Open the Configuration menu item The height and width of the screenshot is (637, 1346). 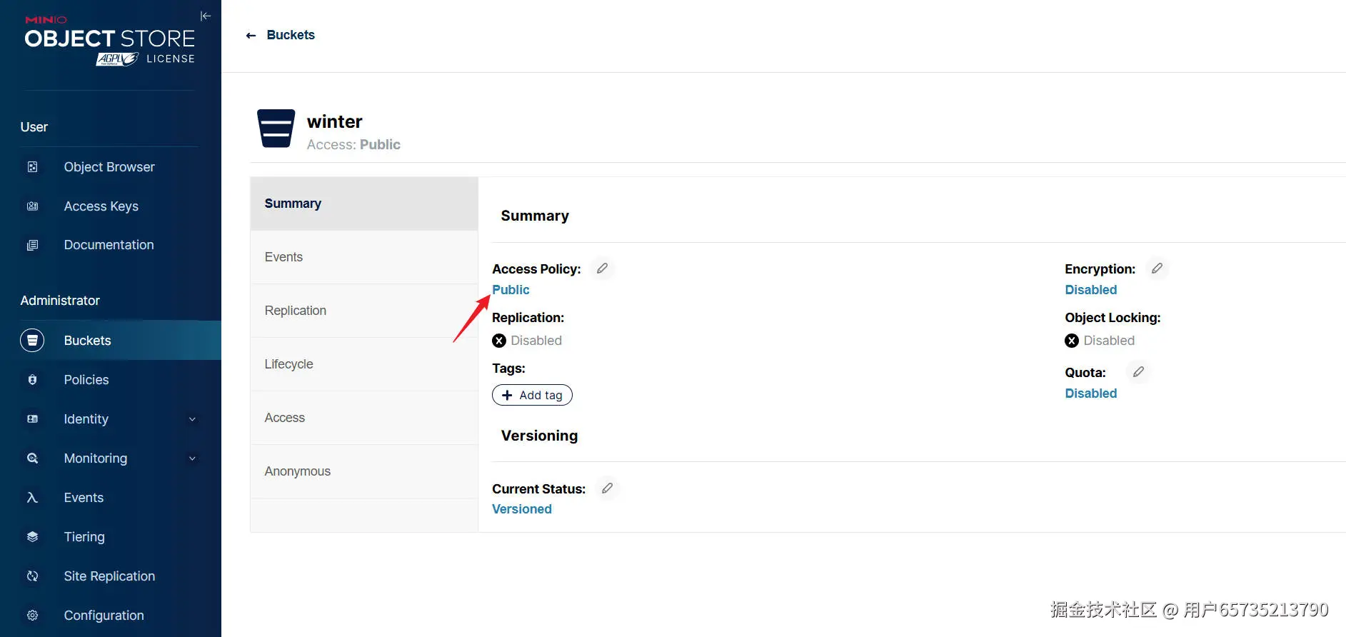[104, 616]
